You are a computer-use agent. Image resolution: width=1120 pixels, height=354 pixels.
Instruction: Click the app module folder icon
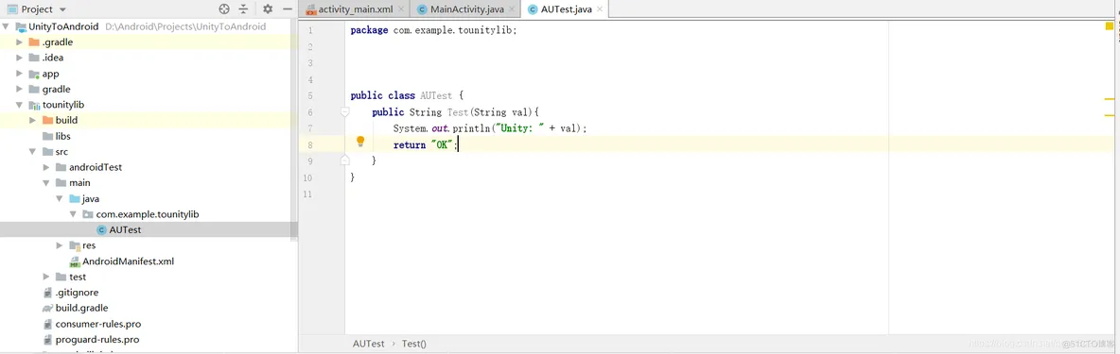tap(34, 74)
